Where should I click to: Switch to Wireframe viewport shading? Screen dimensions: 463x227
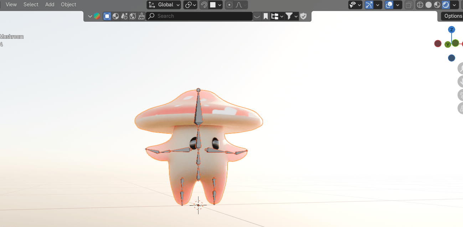[x=420, y=5]
